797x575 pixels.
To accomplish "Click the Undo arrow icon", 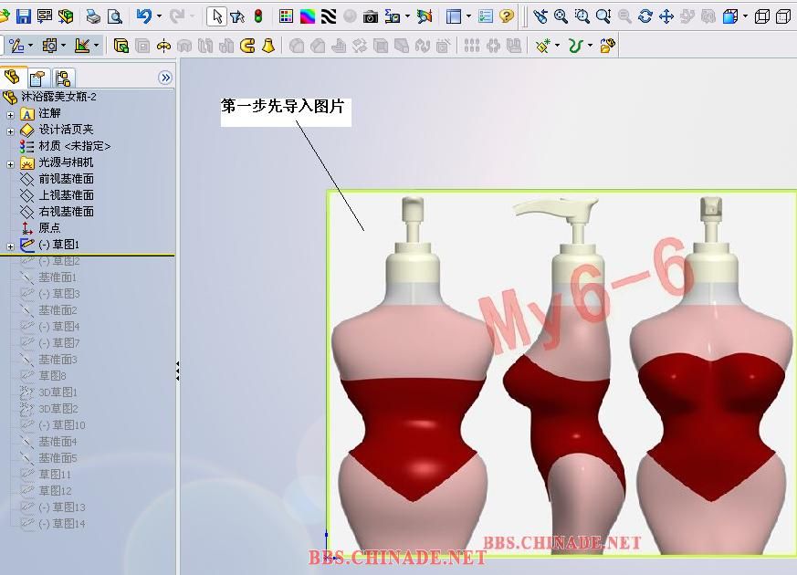I will 144,16.
